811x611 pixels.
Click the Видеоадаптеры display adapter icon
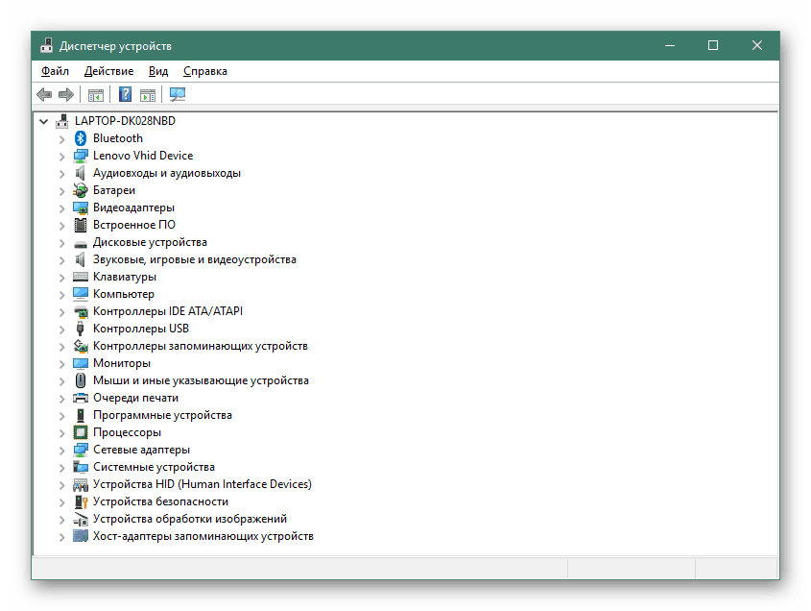click(x=80, y=207)
